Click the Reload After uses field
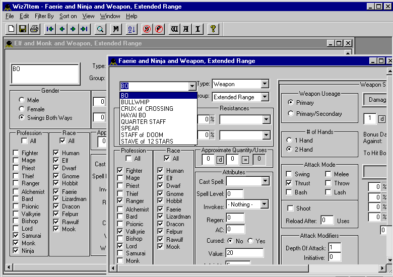The height and width of the screenshot is (277, 393). pyautogui.click(x=327, y=220)
